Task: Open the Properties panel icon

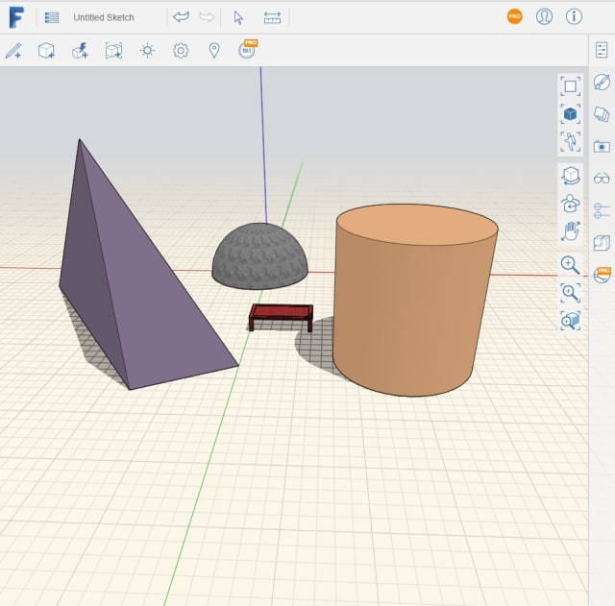Action: point(602,50)
